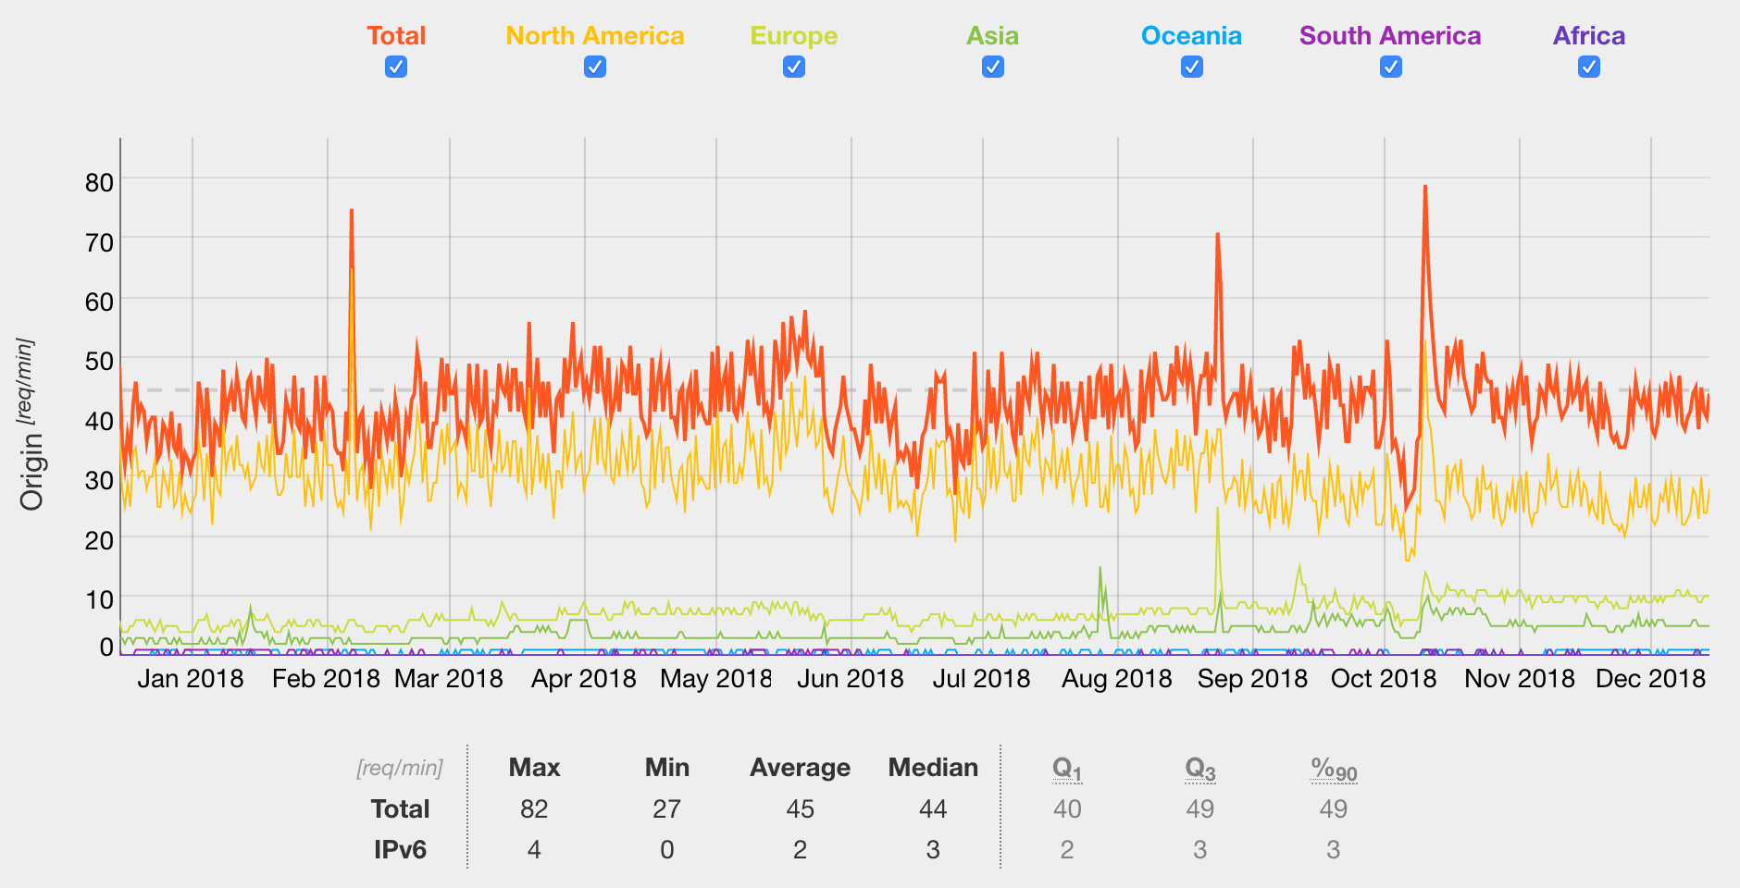This screenshot has height=888, width=1740.
Task: Click the Asia legend label
Action: click(993, 35)
